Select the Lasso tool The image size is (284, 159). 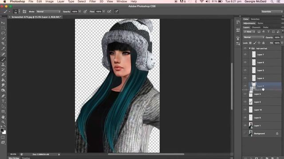[x=3, y=33]
